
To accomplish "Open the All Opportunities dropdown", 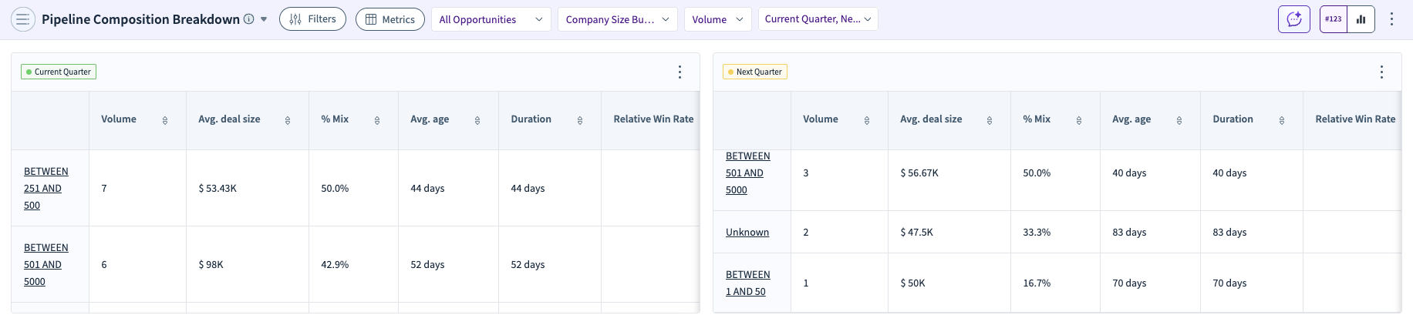I will tap(491, 19).
